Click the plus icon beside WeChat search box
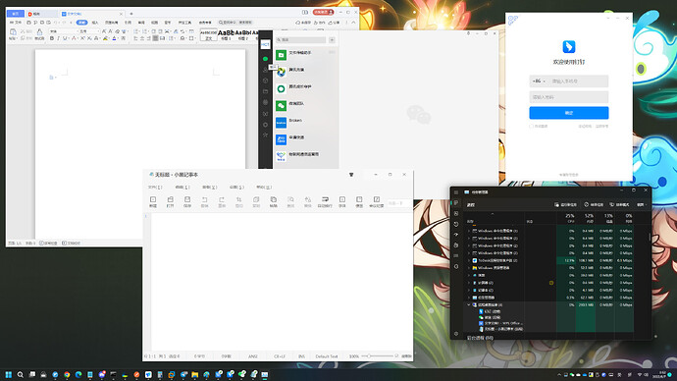The width and height of the screenshot is (677, 381). (x=332, y=39)
